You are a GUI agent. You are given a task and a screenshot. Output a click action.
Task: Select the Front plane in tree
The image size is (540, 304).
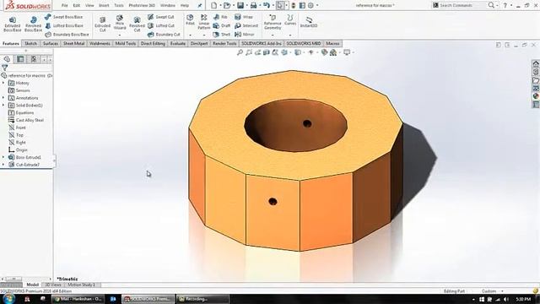pyautogui.click(x=17, y=128)
